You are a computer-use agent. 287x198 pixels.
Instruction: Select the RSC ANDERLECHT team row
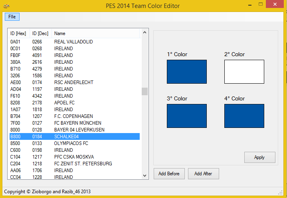point(73,82)
